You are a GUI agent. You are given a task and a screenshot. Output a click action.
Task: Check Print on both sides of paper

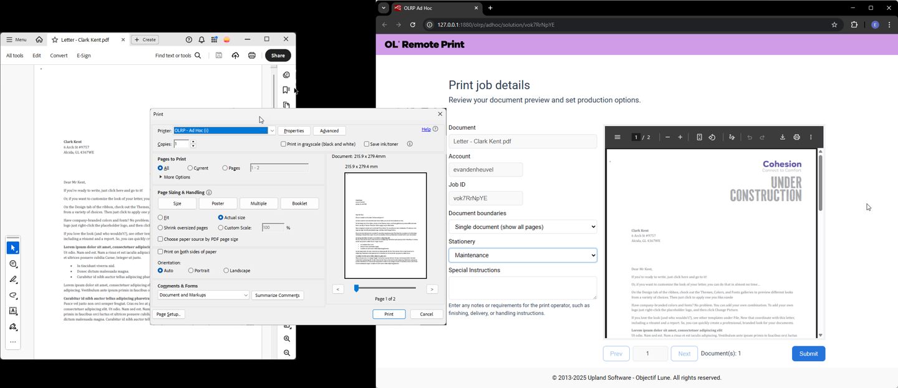coord(160,252)
